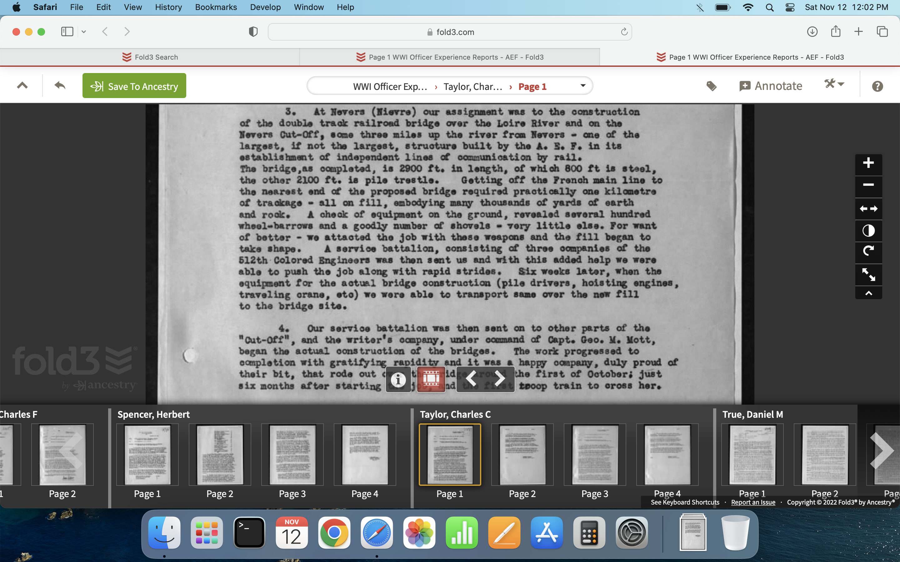This screenshot has width=900, height=562.
Task: Select Taylor, Charles C Page 3 thumbnail
Action: pyautogui.click(x=594, y=455)
